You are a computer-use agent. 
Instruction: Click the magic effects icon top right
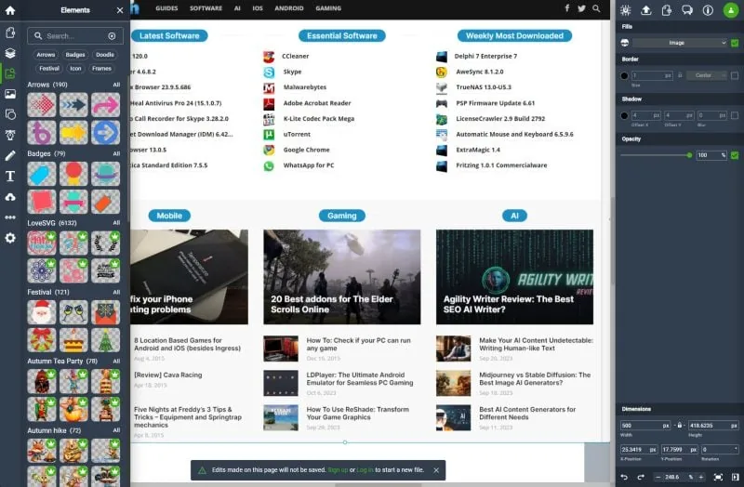pos(625,10)
